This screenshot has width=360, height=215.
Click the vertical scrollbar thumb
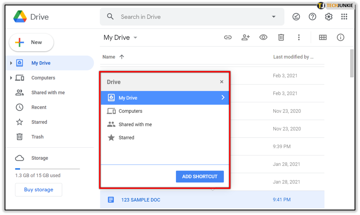[352, 64]
